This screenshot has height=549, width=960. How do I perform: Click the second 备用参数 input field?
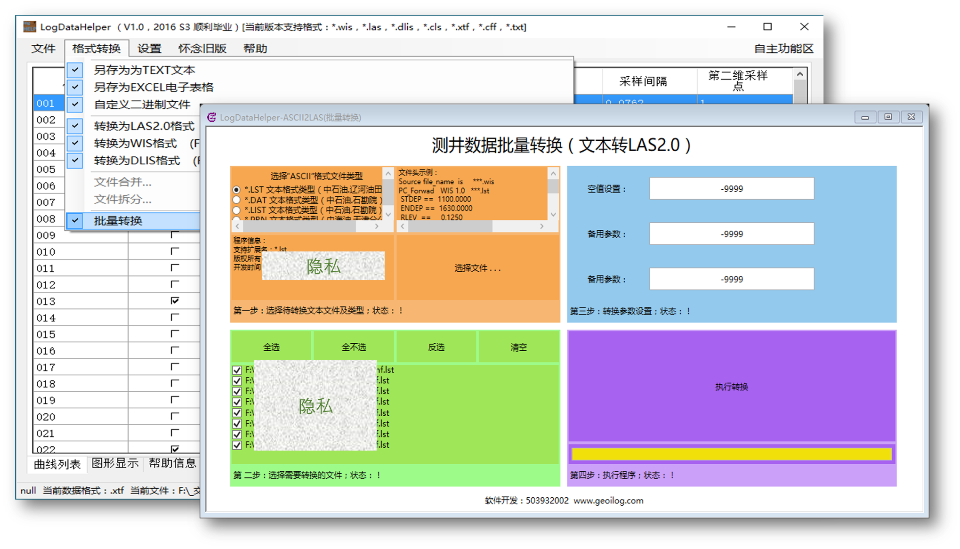[x=731, y=279]
